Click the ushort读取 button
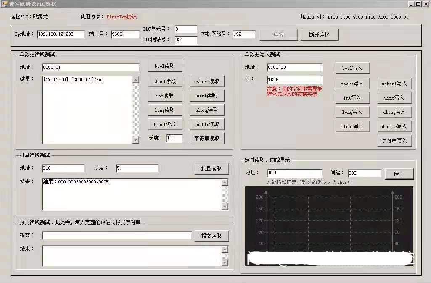Screen dimensions: 431x283 click(x=207, y=81)
